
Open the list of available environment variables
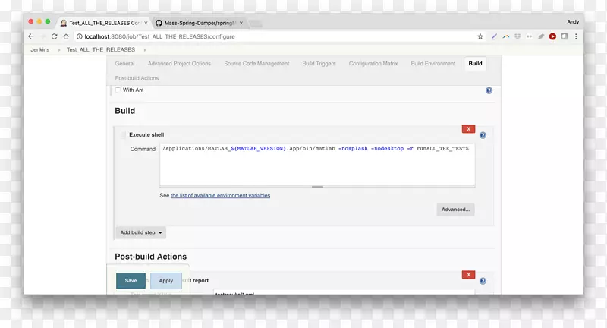click(x=220, y=195)
